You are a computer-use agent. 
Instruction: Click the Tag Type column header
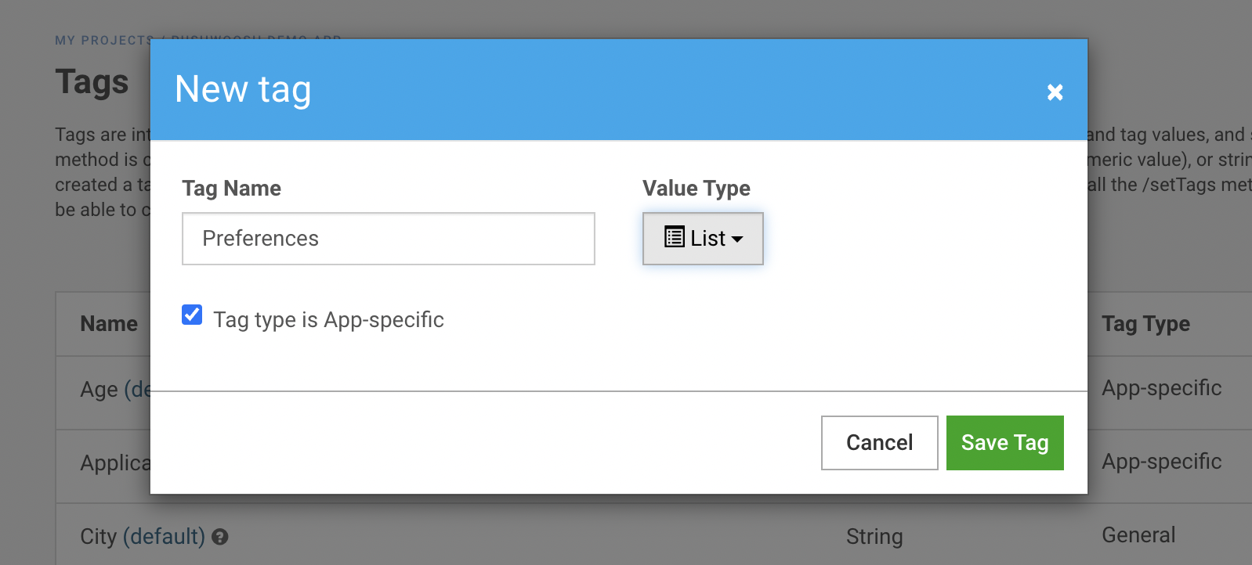coord(1145,324)
